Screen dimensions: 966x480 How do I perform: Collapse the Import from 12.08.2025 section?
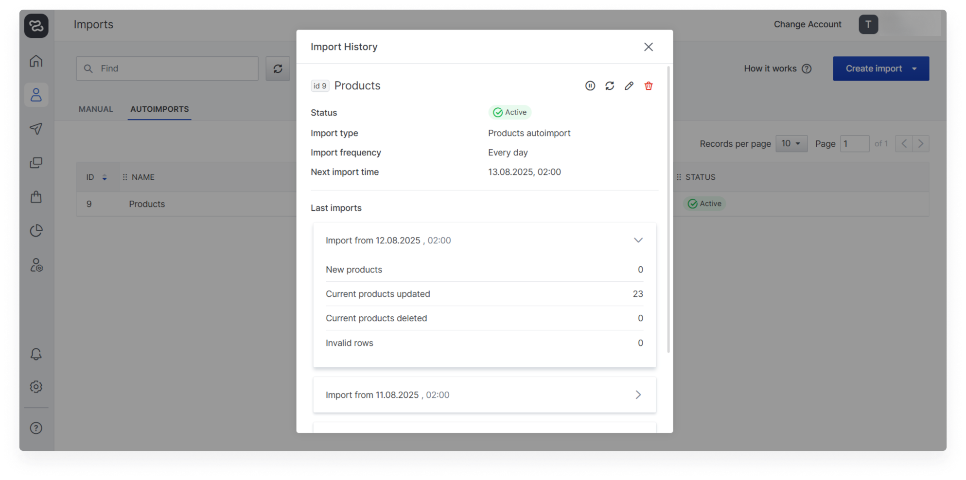(638, 240)
